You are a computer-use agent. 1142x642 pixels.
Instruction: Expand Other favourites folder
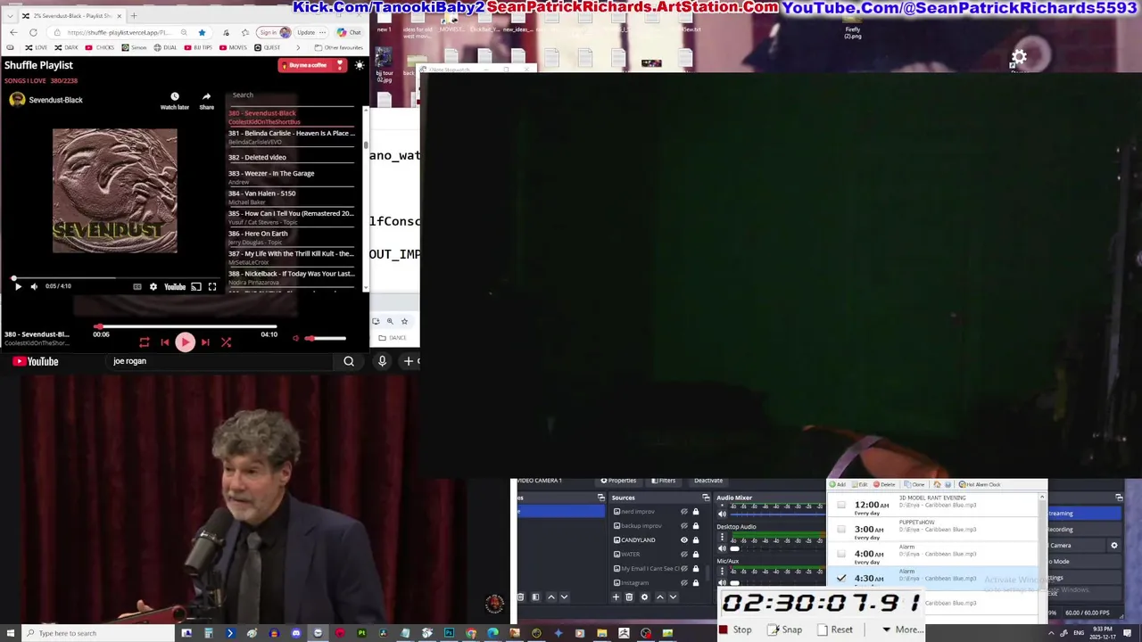[339, 47]
